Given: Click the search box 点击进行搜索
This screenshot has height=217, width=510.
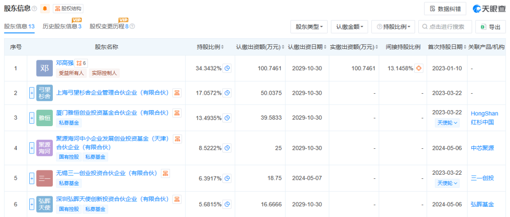Looking at the screenshot, I should tap(445, 27).
